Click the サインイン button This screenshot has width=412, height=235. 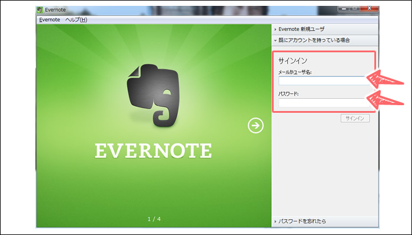355,118
